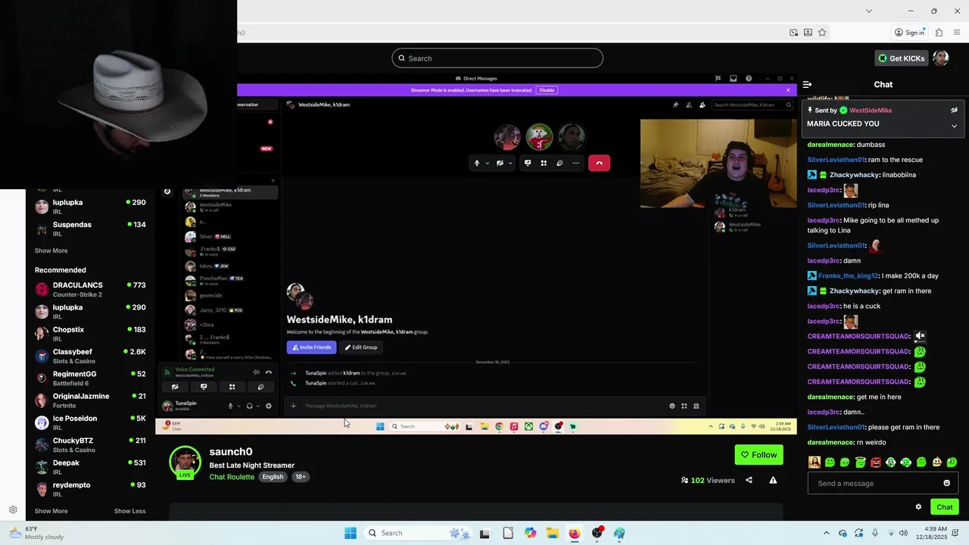Open the Chat Roulette category link
This screenshot has width=969, height=545.
[x=232, y=477]
